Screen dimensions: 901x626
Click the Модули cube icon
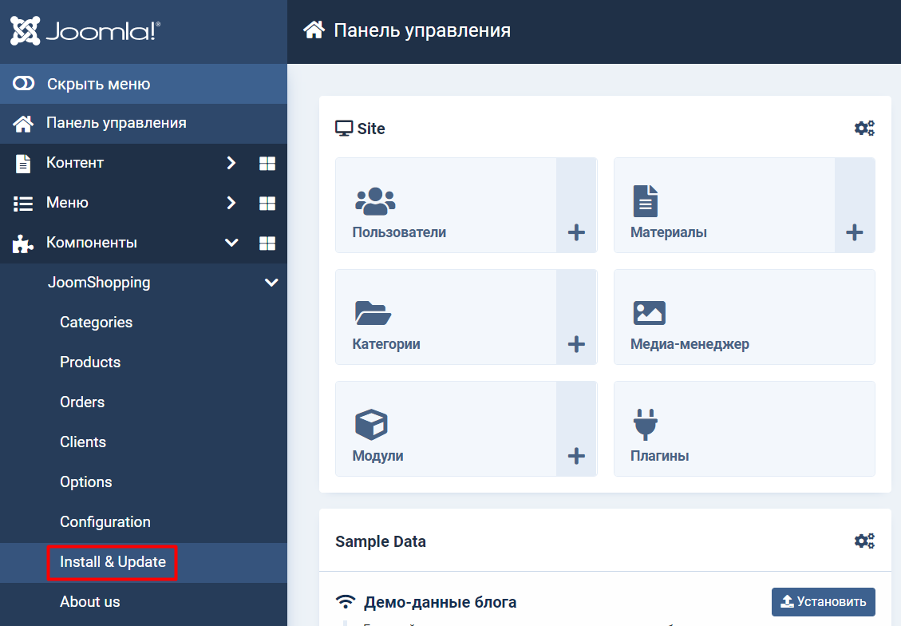pyautogui.click(x=371, y=424)
